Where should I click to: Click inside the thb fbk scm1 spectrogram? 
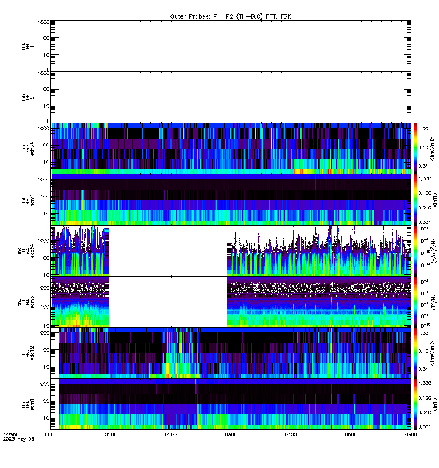[231, 199]
